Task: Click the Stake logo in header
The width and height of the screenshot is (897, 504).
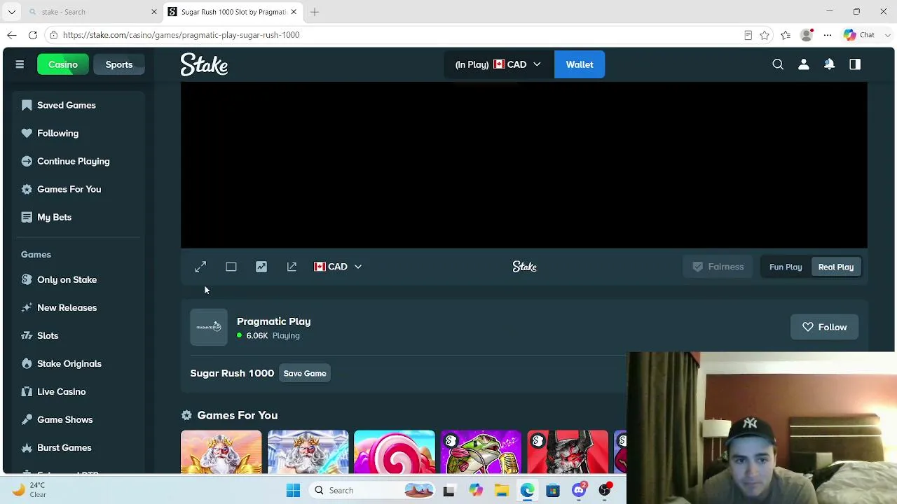Action: tap(204, 64)
